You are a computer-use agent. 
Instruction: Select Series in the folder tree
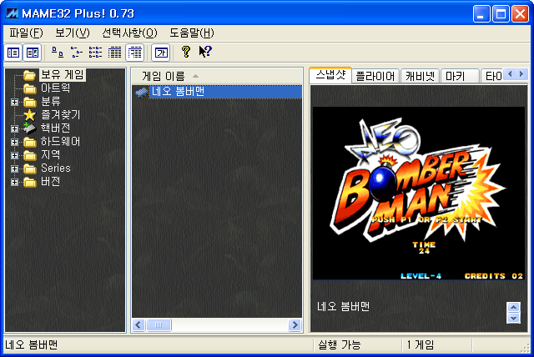pyautogui.click(x=56, y=168)
